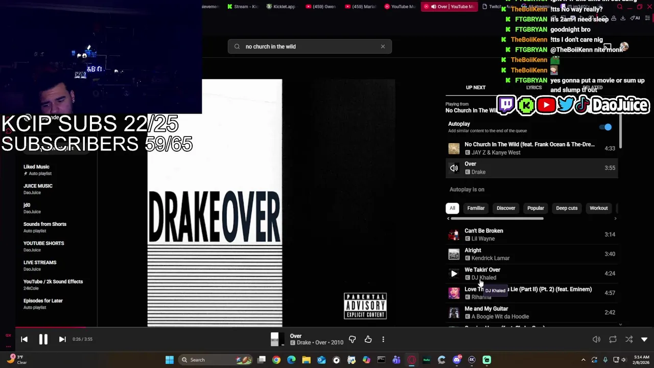This screenshot has height=368, width=654.
Task: Dislike the song Over
Action: tap(352, 339)
